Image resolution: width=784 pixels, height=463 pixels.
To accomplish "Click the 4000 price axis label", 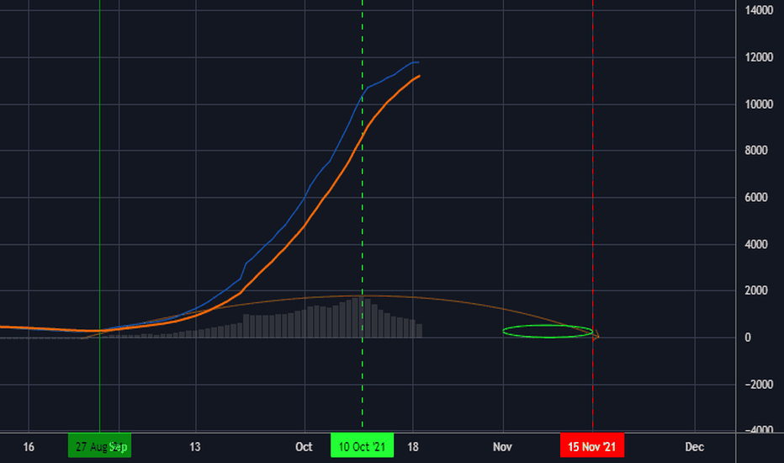I will point(756,244).
